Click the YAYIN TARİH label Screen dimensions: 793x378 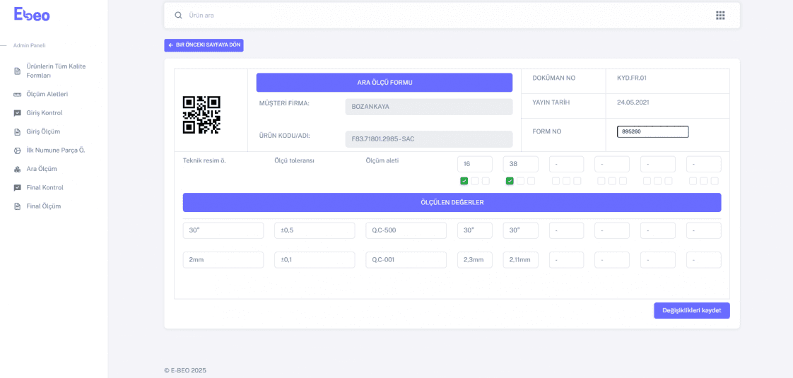pos(552,102)
